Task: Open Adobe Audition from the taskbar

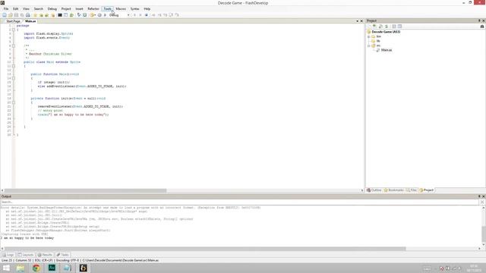Action: (x=52, y=268)
